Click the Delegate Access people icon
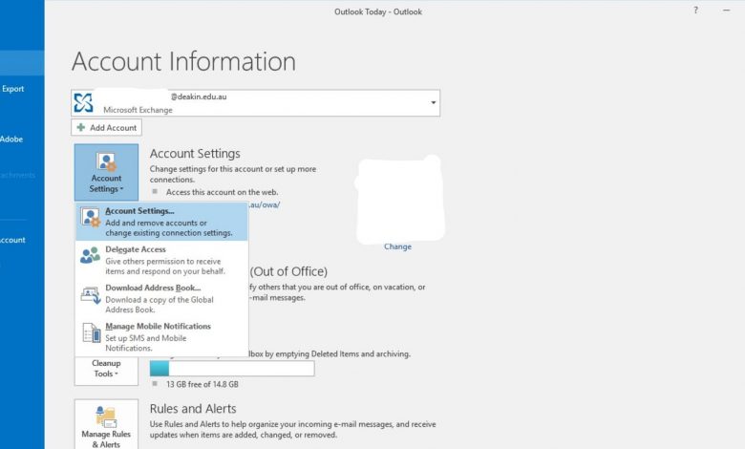Image resolution: width=745 pixels, height=449 pixels. tap(91, 255)
